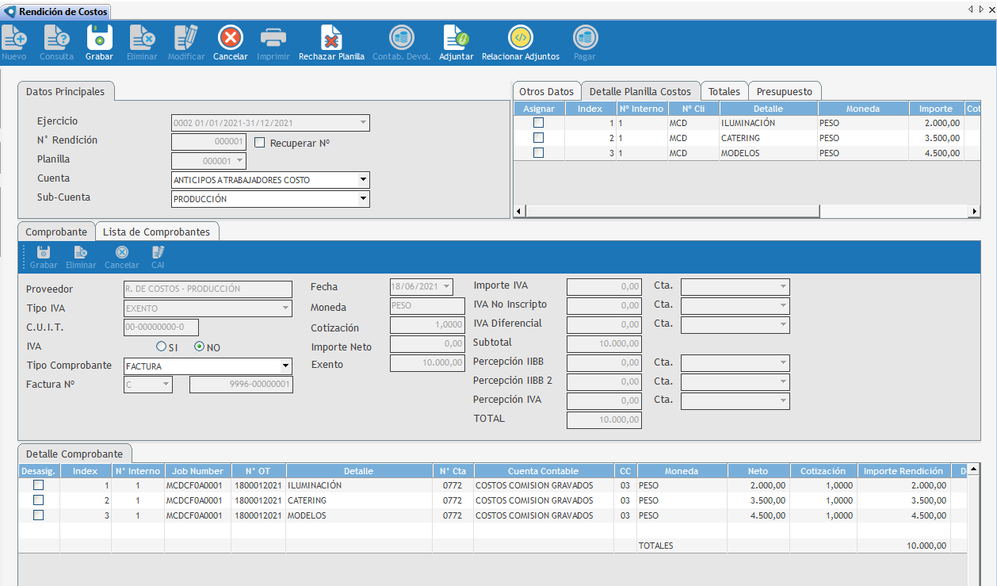Select the IVA SI radio button
The height and width of the screenshot is (586, 997).
pos(162,347)
